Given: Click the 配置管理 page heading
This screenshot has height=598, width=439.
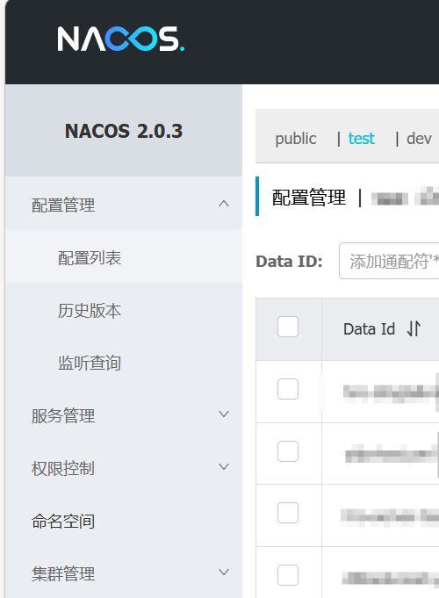Looking at the screenshot, I should tap(309, 198).
